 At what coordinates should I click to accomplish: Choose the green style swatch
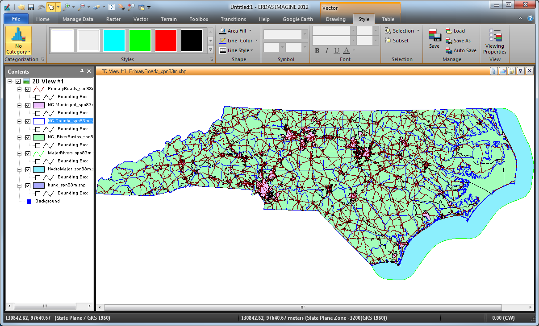coord(140,41)
